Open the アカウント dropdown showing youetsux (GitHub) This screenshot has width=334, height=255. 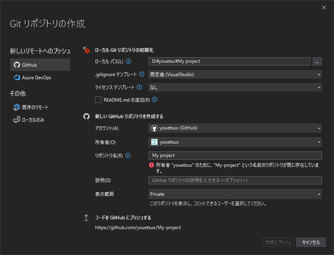coord(235,128)
